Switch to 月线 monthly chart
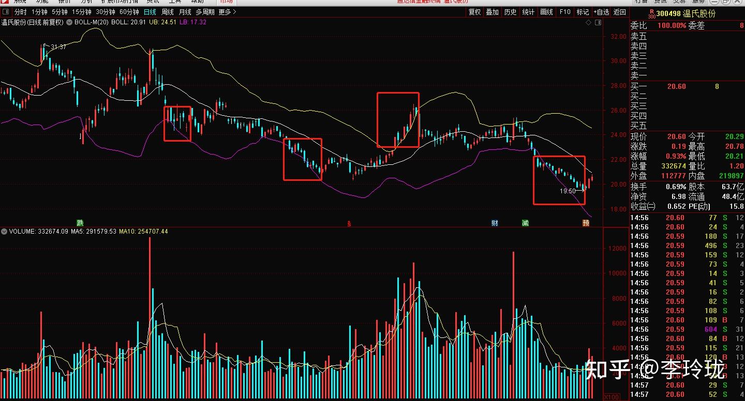Screen dimensions: 745x401 click(185, 12)
